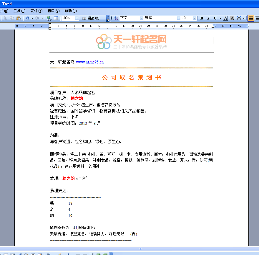
Task: Click in the font size 10 field
Action: (187, 18)
